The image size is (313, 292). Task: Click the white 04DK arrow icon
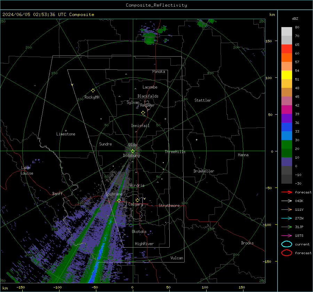pyautogui.click(x=287, y=201)
